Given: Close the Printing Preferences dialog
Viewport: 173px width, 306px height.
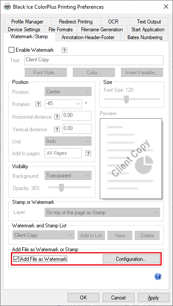Looking at the screenshot, I should coord(166,7).
